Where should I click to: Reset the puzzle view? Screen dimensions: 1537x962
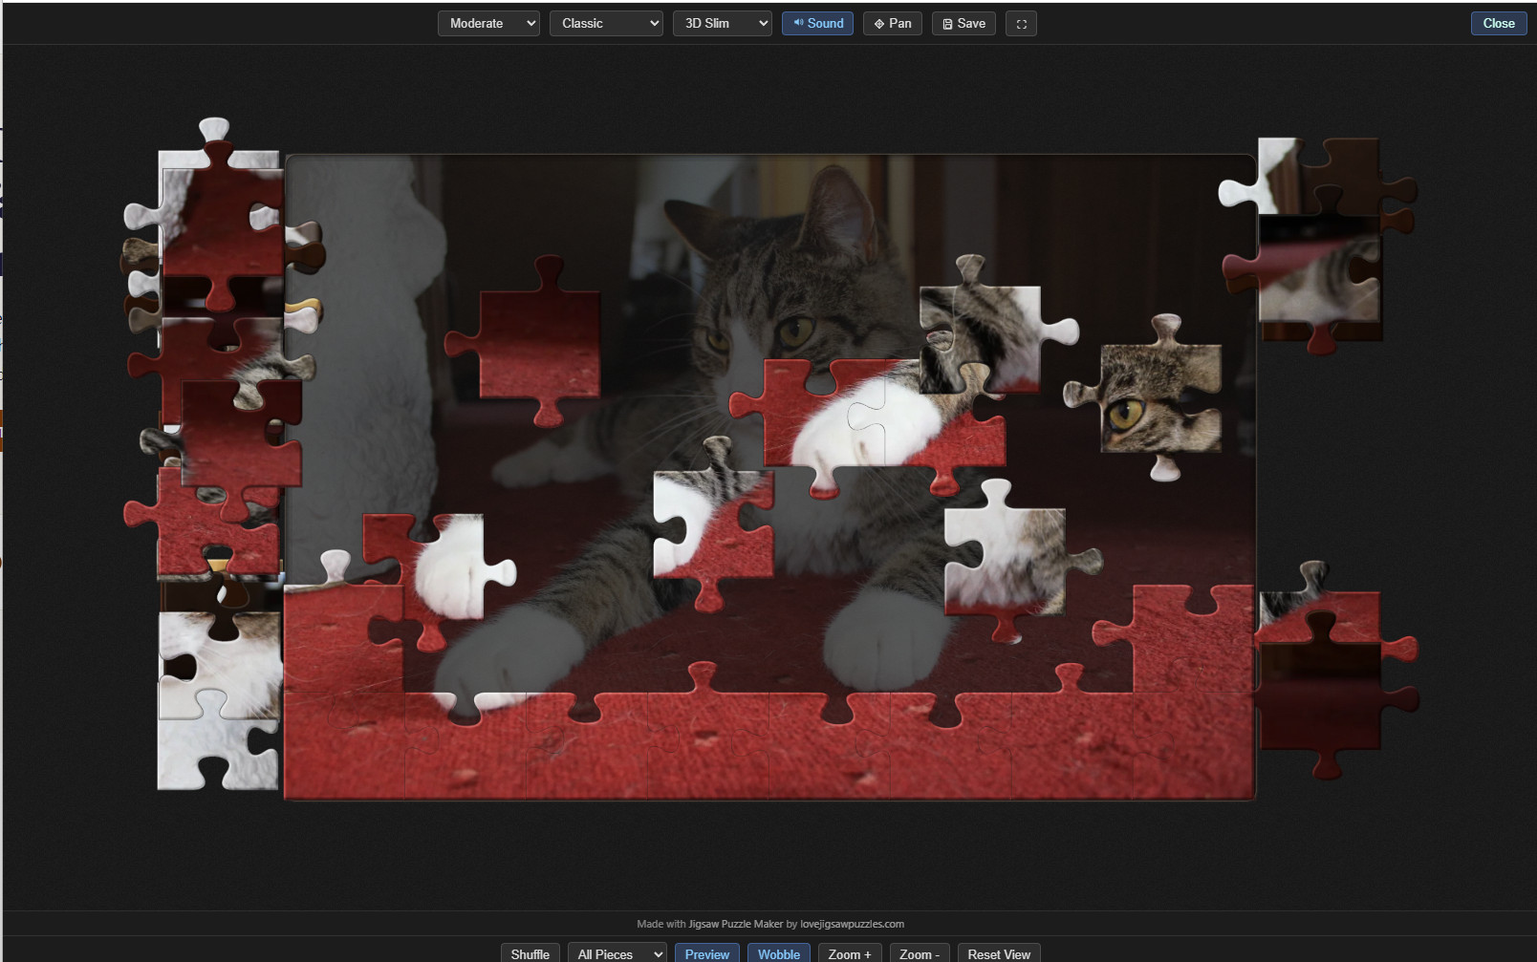click(x=999, y=953)
